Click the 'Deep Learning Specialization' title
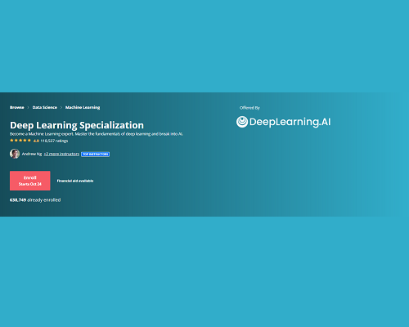This screenshot has height=327, width=409. pos(77,125)
